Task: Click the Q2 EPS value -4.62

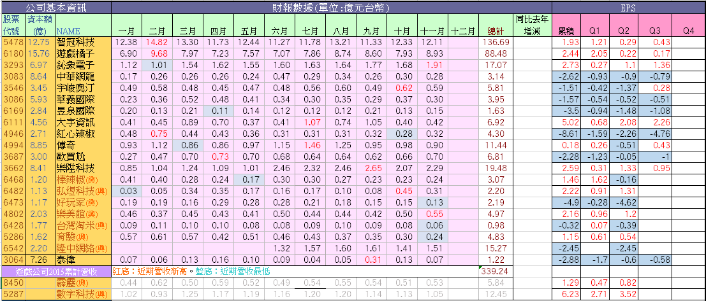Action: 624,202
